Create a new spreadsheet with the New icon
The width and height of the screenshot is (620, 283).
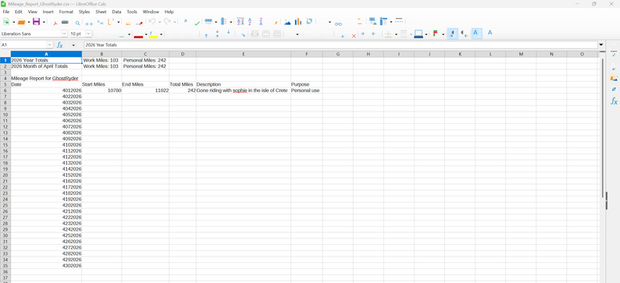[x=6, y=22]
